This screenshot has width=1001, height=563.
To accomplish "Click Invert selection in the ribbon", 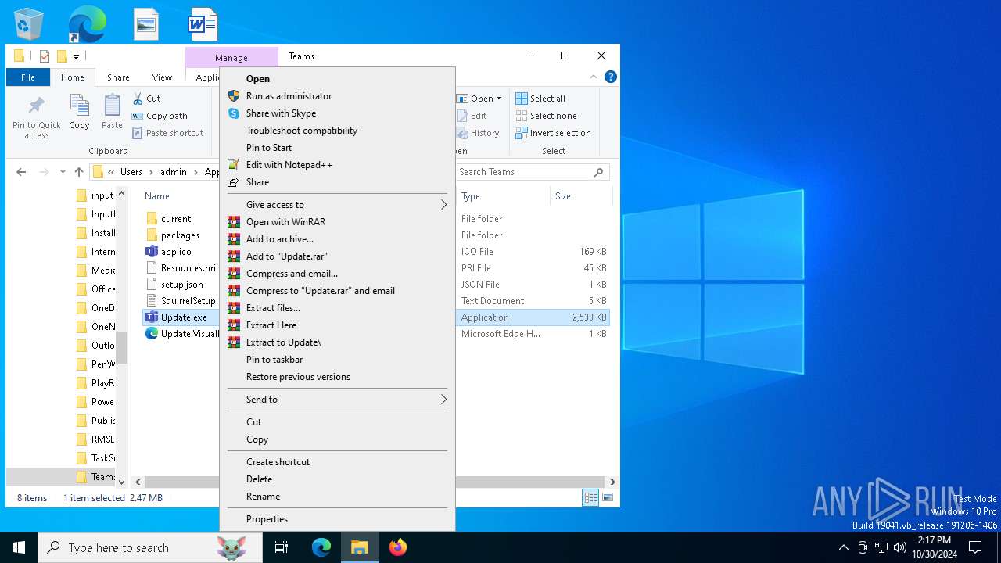I will [553, 133].
